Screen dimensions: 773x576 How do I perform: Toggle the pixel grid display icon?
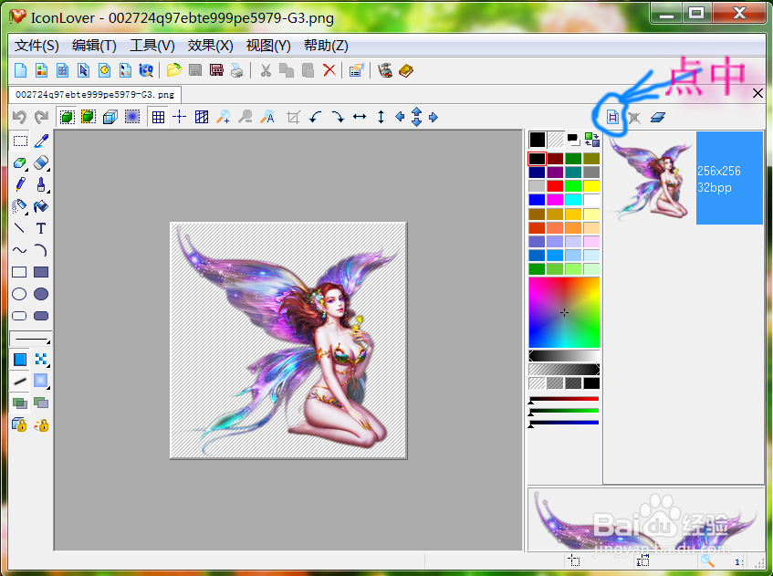click(x=158, y=118)
